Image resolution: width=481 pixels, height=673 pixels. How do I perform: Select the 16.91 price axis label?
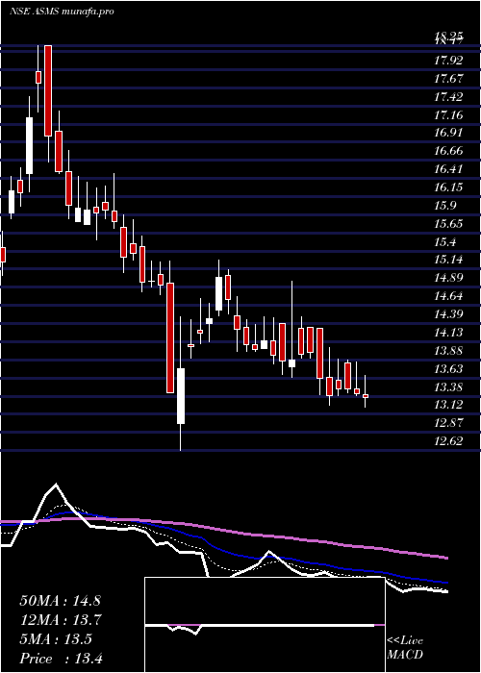pyautogui.click(x=448, y=133)
